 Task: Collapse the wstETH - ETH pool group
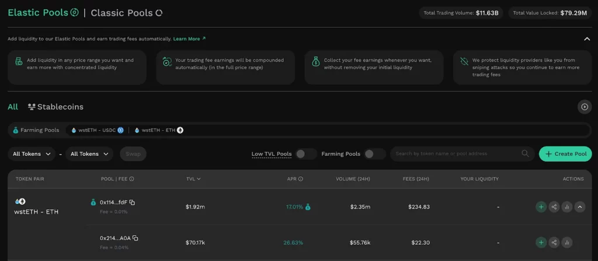click(x=580, y=207)
